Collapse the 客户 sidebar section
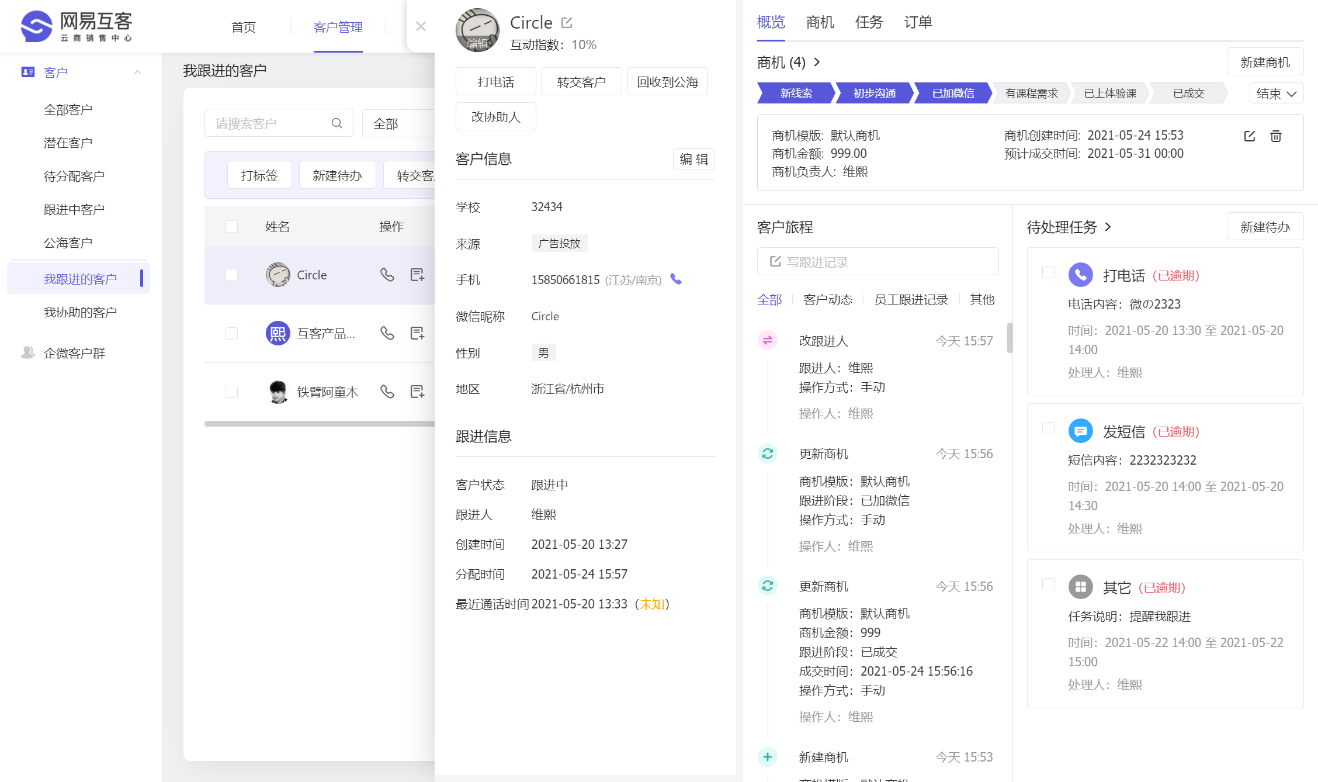The image size is (1318, 782). coord(138,72)
